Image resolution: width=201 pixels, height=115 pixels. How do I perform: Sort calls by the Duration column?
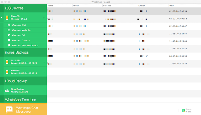pos(153,6)
